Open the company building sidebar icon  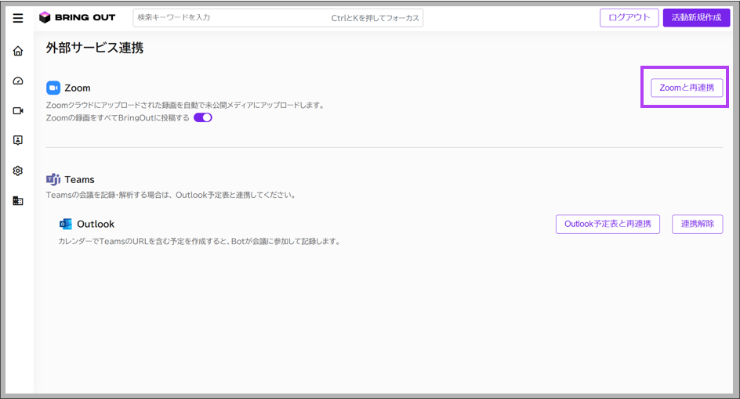click(18, 201)
